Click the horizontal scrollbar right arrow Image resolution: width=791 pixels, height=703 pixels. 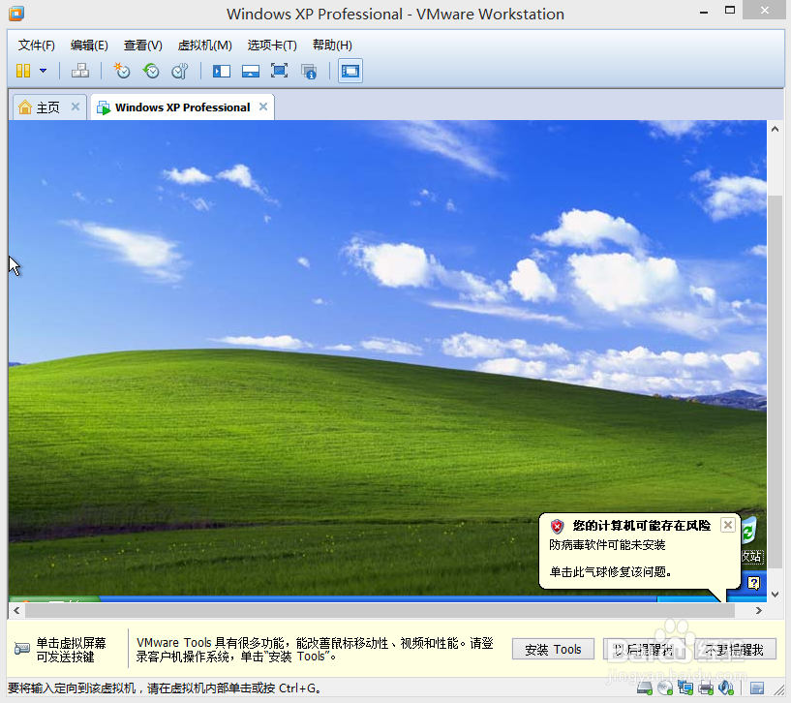759,611
